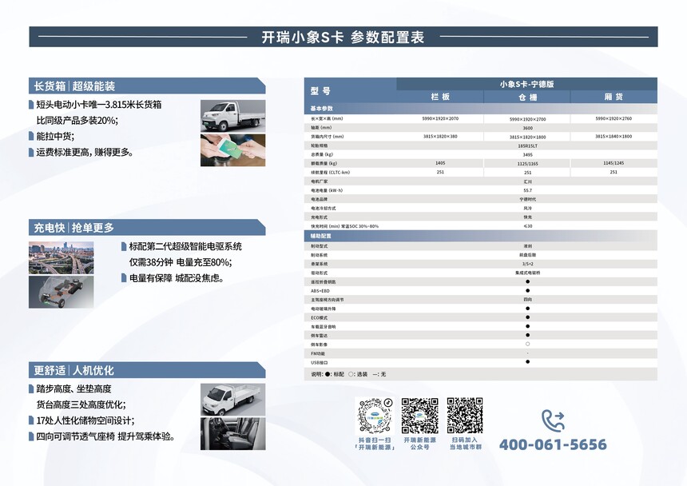The image size is (687, 486).
Task: Select the 栏板 column header
Action: coord(440,97)
